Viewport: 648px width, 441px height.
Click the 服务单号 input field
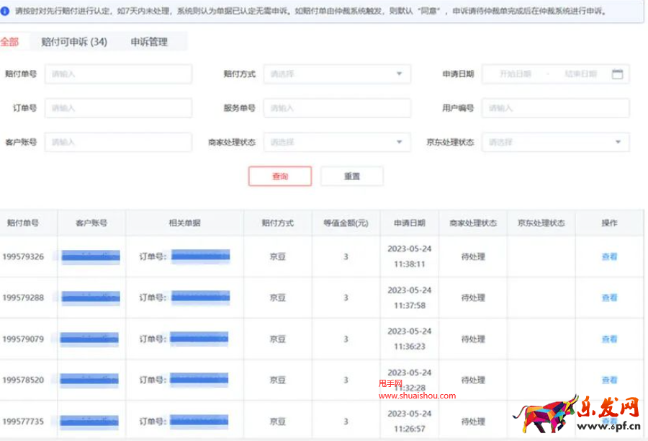(x=336, y=108)
